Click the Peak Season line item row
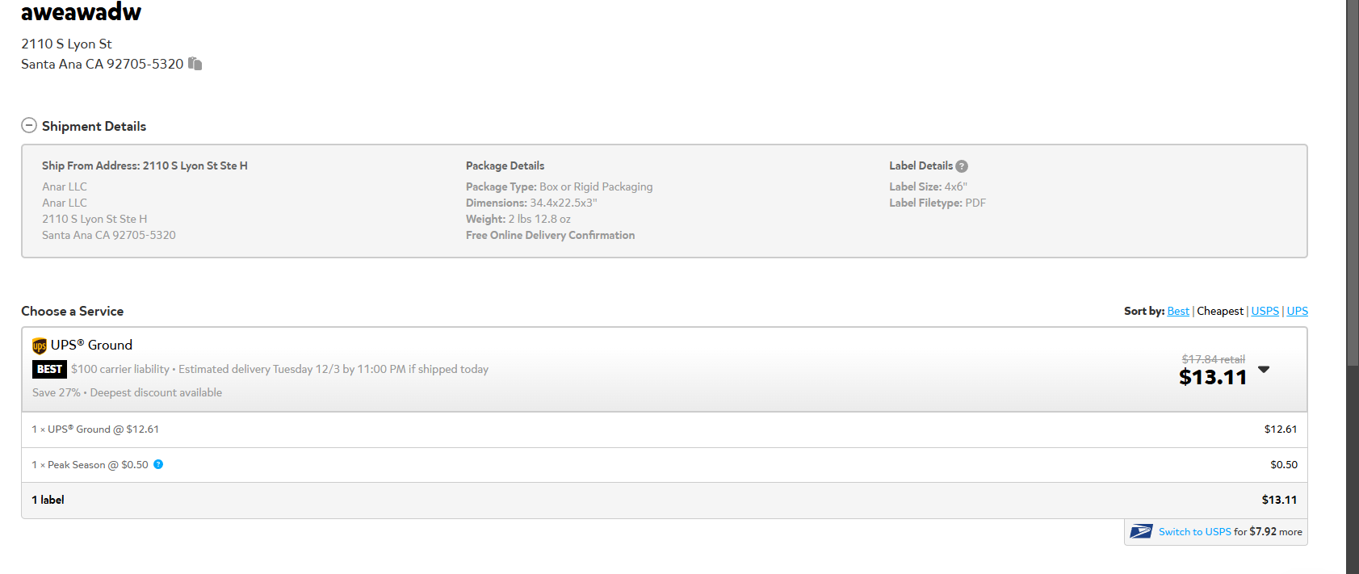Screen dimensions: 1359x574 pos(665,465)
